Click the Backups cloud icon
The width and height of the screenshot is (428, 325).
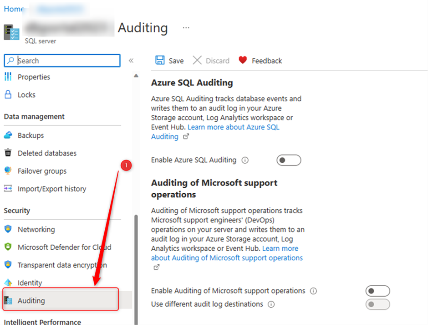click(x=8, y=135)
